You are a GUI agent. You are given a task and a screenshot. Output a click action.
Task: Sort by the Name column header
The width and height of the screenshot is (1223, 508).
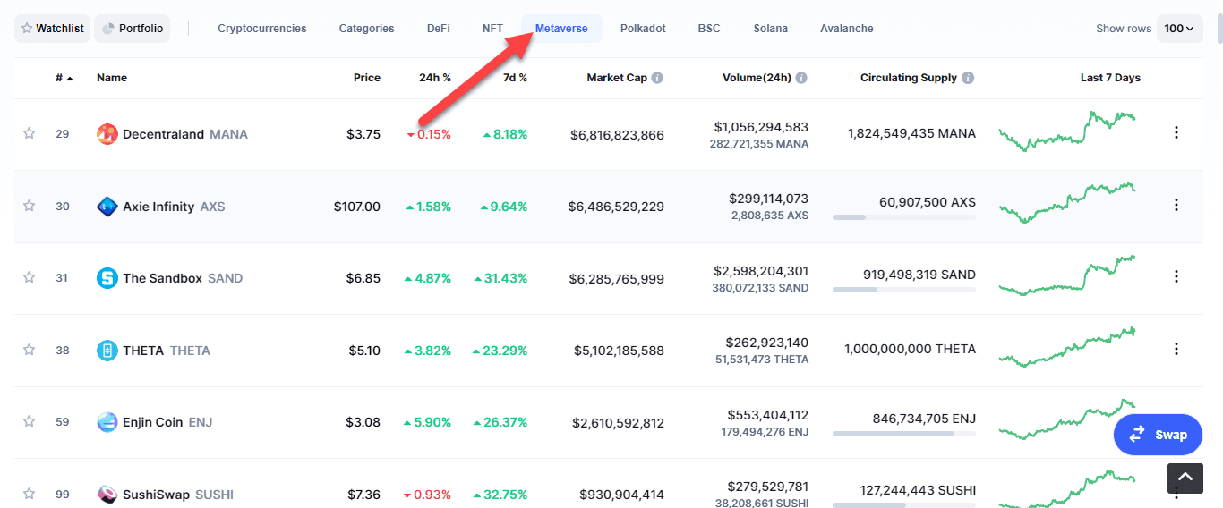pyautogui.click(x=112, y=78)
